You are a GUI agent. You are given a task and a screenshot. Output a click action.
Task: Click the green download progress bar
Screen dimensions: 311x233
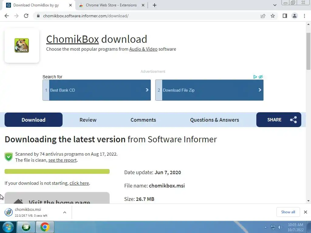(57, 171)
